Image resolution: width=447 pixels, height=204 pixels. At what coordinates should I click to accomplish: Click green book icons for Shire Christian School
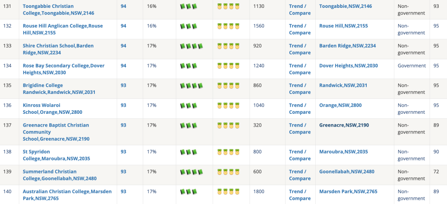coord(192,46)
